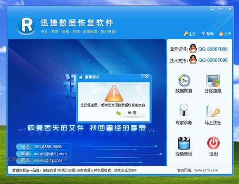Screen dimensions: 239x184
Task: Click the slogan 恢复丢失的文件 找回曾经的梦想
Action: pyautogui.click(x=87, y=128)
